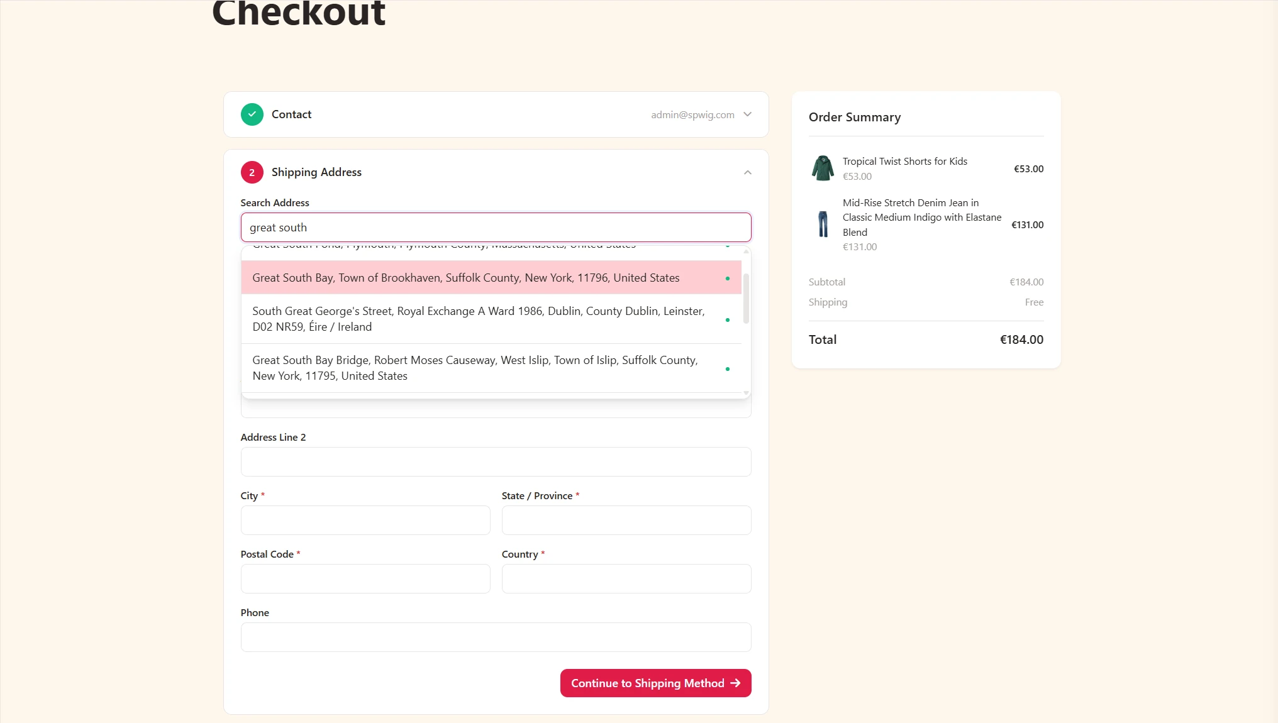Click Mid-Rise Stretch Denim Jean product title
The image size is (1278, 723).
click(x=922, y=218)
